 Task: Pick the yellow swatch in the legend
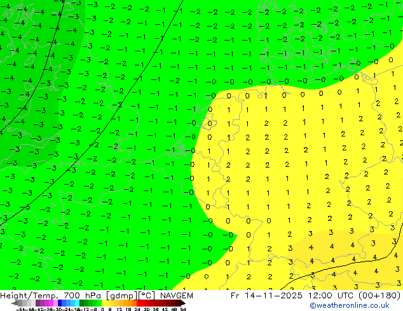coord(104,303)
